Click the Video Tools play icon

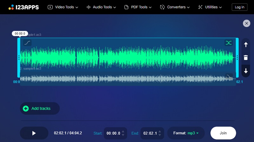[50, 7]
